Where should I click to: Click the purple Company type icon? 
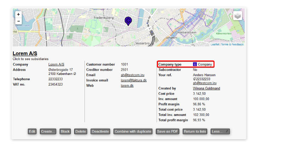tap(195, 65)
